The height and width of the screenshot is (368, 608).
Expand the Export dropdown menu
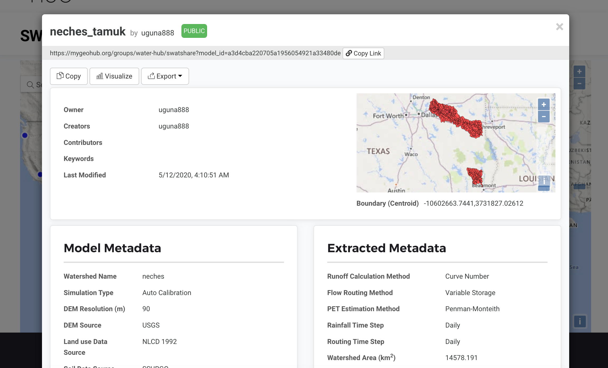165,76
